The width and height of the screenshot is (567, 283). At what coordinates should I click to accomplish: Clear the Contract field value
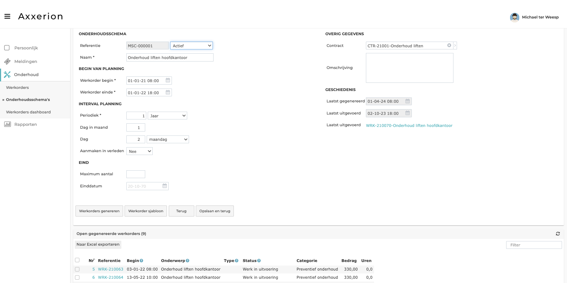click(x=449, y=46)
